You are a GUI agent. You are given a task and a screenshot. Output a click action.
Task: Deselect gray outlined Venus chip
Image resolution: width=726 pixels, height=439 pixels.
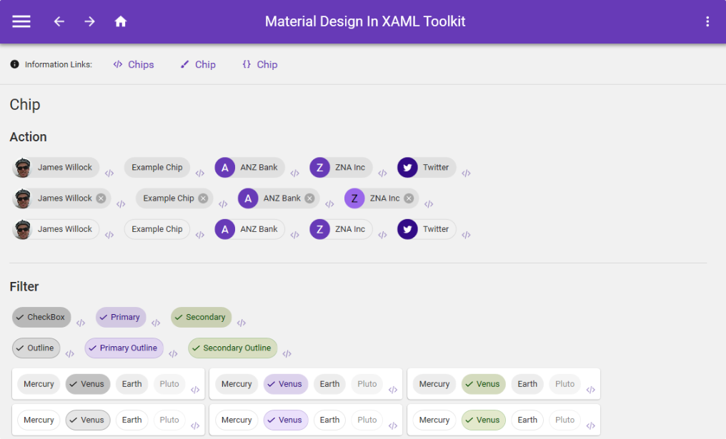pos(88,420)
